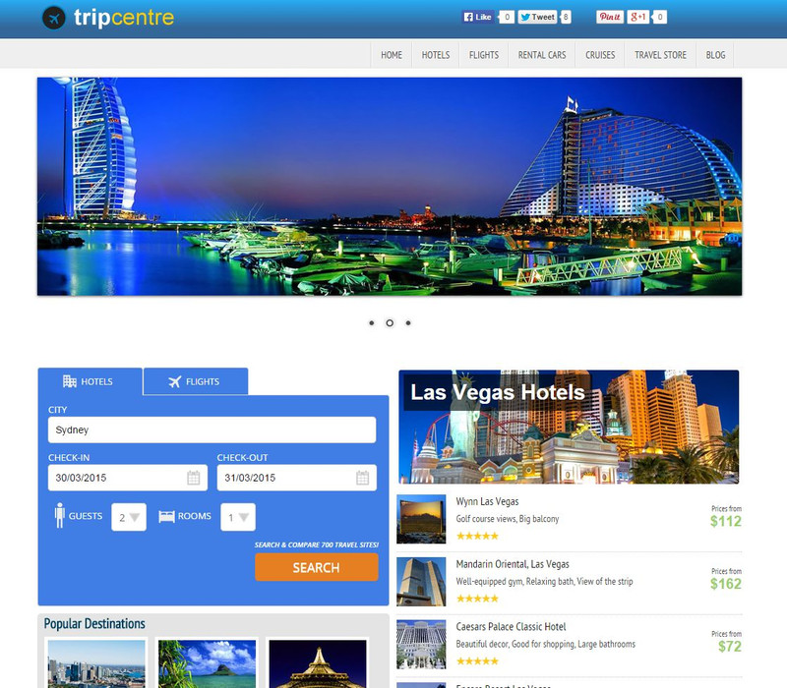Click the Facebook like count bubble

[507, 17]
